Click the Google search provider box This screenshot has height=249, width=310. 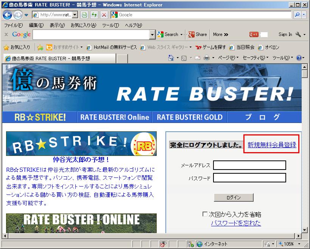(201, 15)
